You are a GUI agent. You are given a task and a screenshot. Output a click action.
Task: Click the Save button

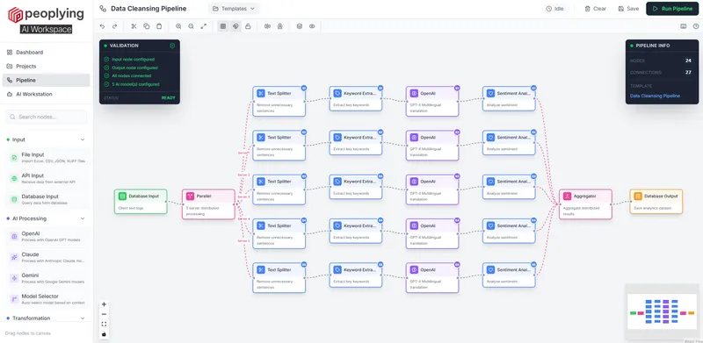(628, 9)
